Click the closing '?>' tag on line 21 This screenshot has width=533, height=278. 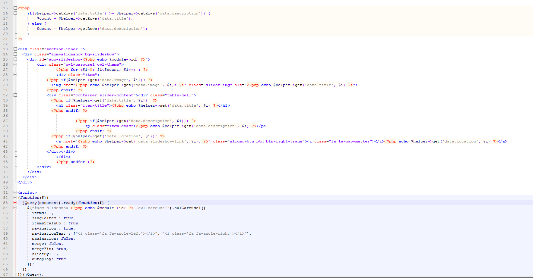[20, 39]
